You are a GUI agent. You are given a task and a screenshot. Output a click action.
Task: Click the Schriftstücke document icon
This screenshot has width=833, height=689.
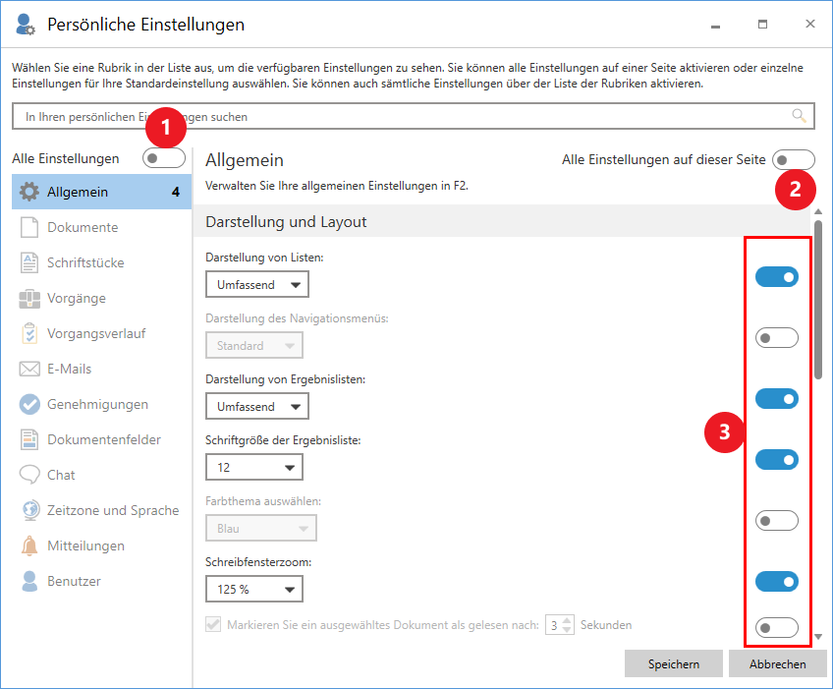[29, 262]
